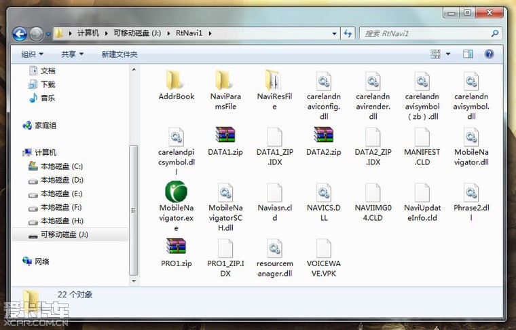Expand the address bar history dropdown
The image size is (516, 330).
click(334, 33)
